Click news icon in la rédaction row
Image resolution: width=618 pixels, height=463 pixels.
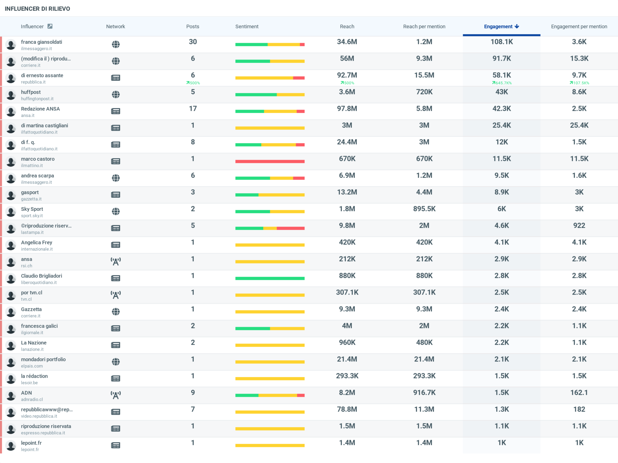click(x=116, y=379)
